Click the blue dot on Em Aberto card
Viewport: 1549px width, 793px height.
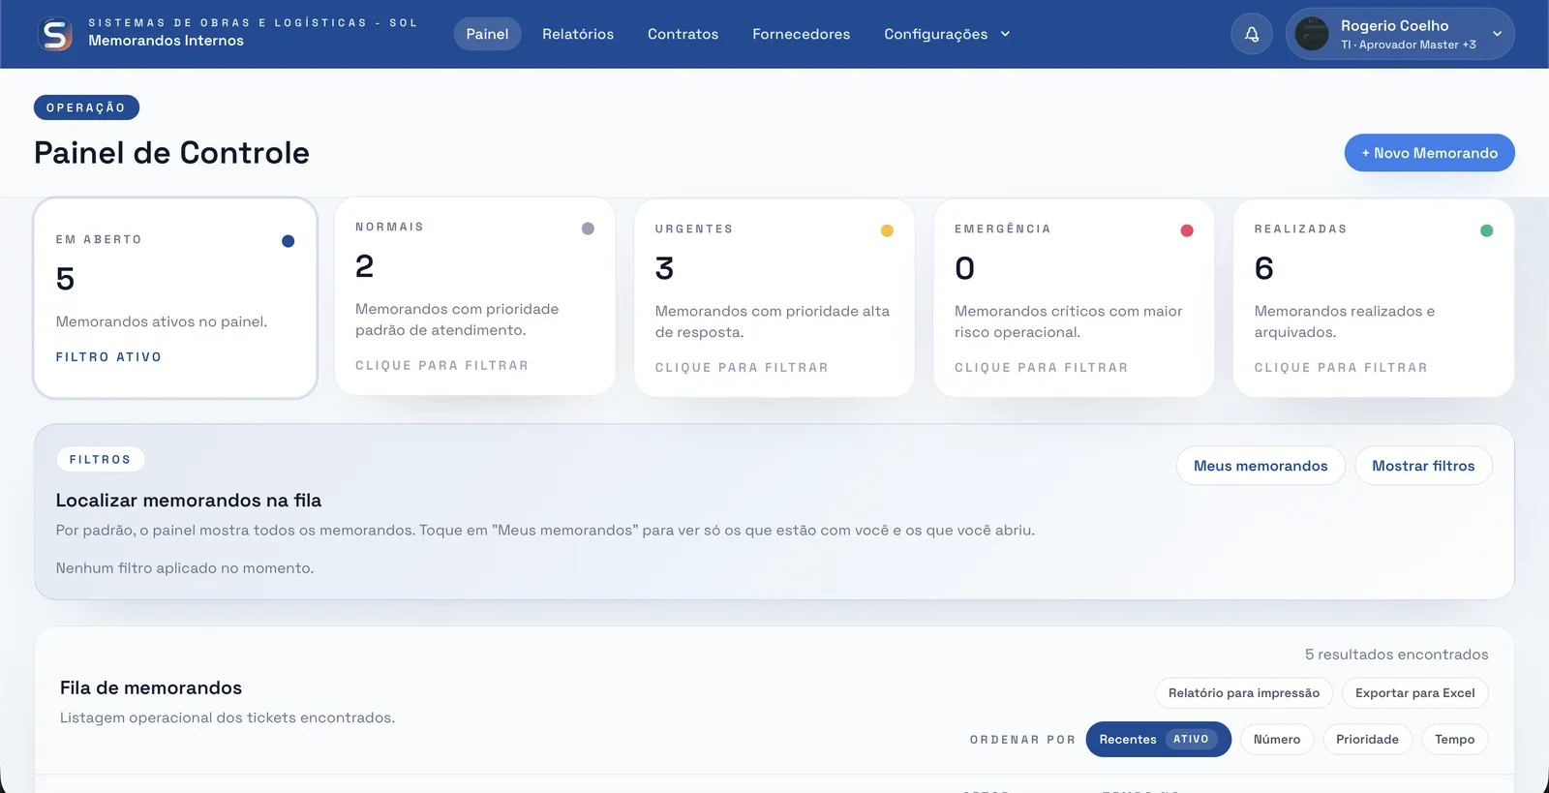coord(288,241)
